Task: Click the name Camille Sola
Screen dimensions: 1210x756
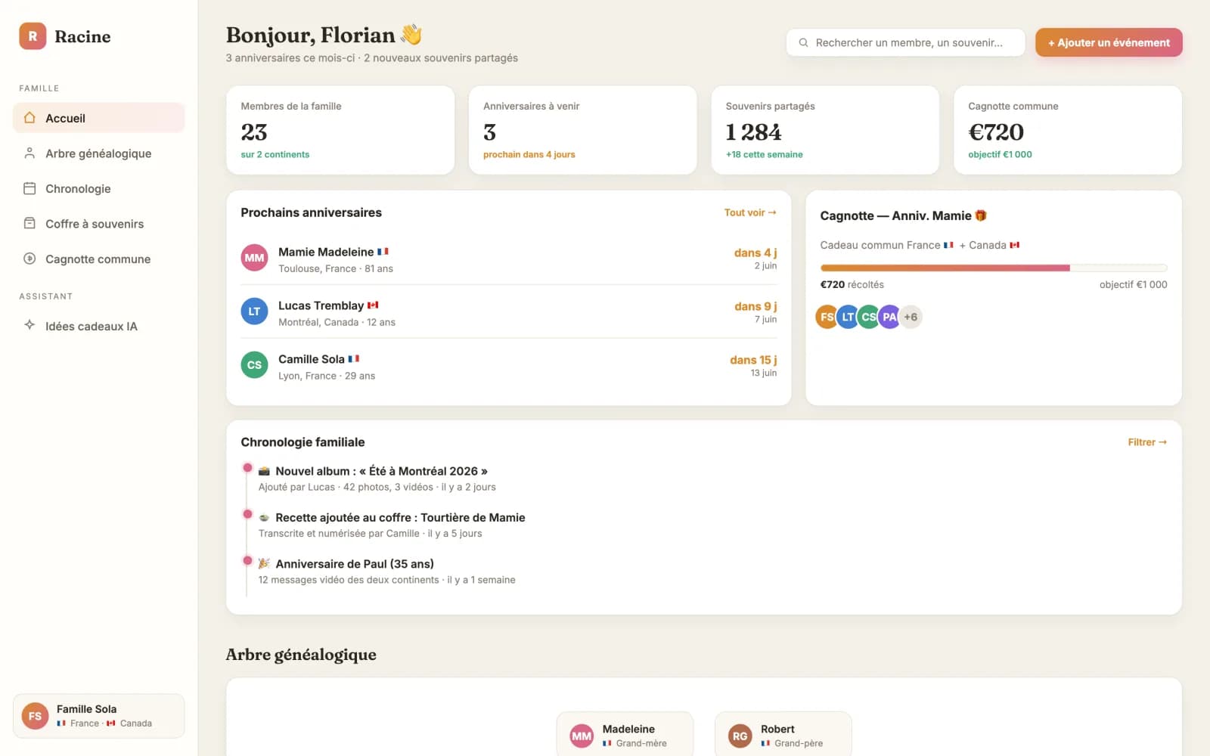Action: tap(312, 359)
